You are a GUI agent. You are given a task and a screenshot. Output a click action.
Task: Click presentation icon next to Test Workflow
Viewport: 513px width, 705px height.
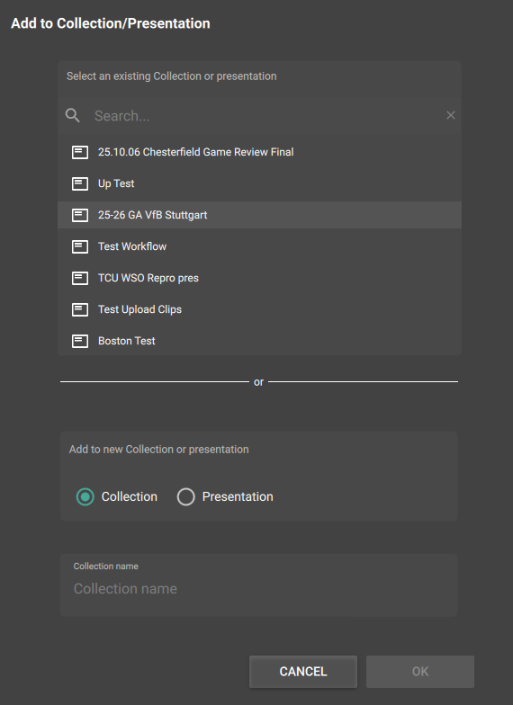point(80,246)
